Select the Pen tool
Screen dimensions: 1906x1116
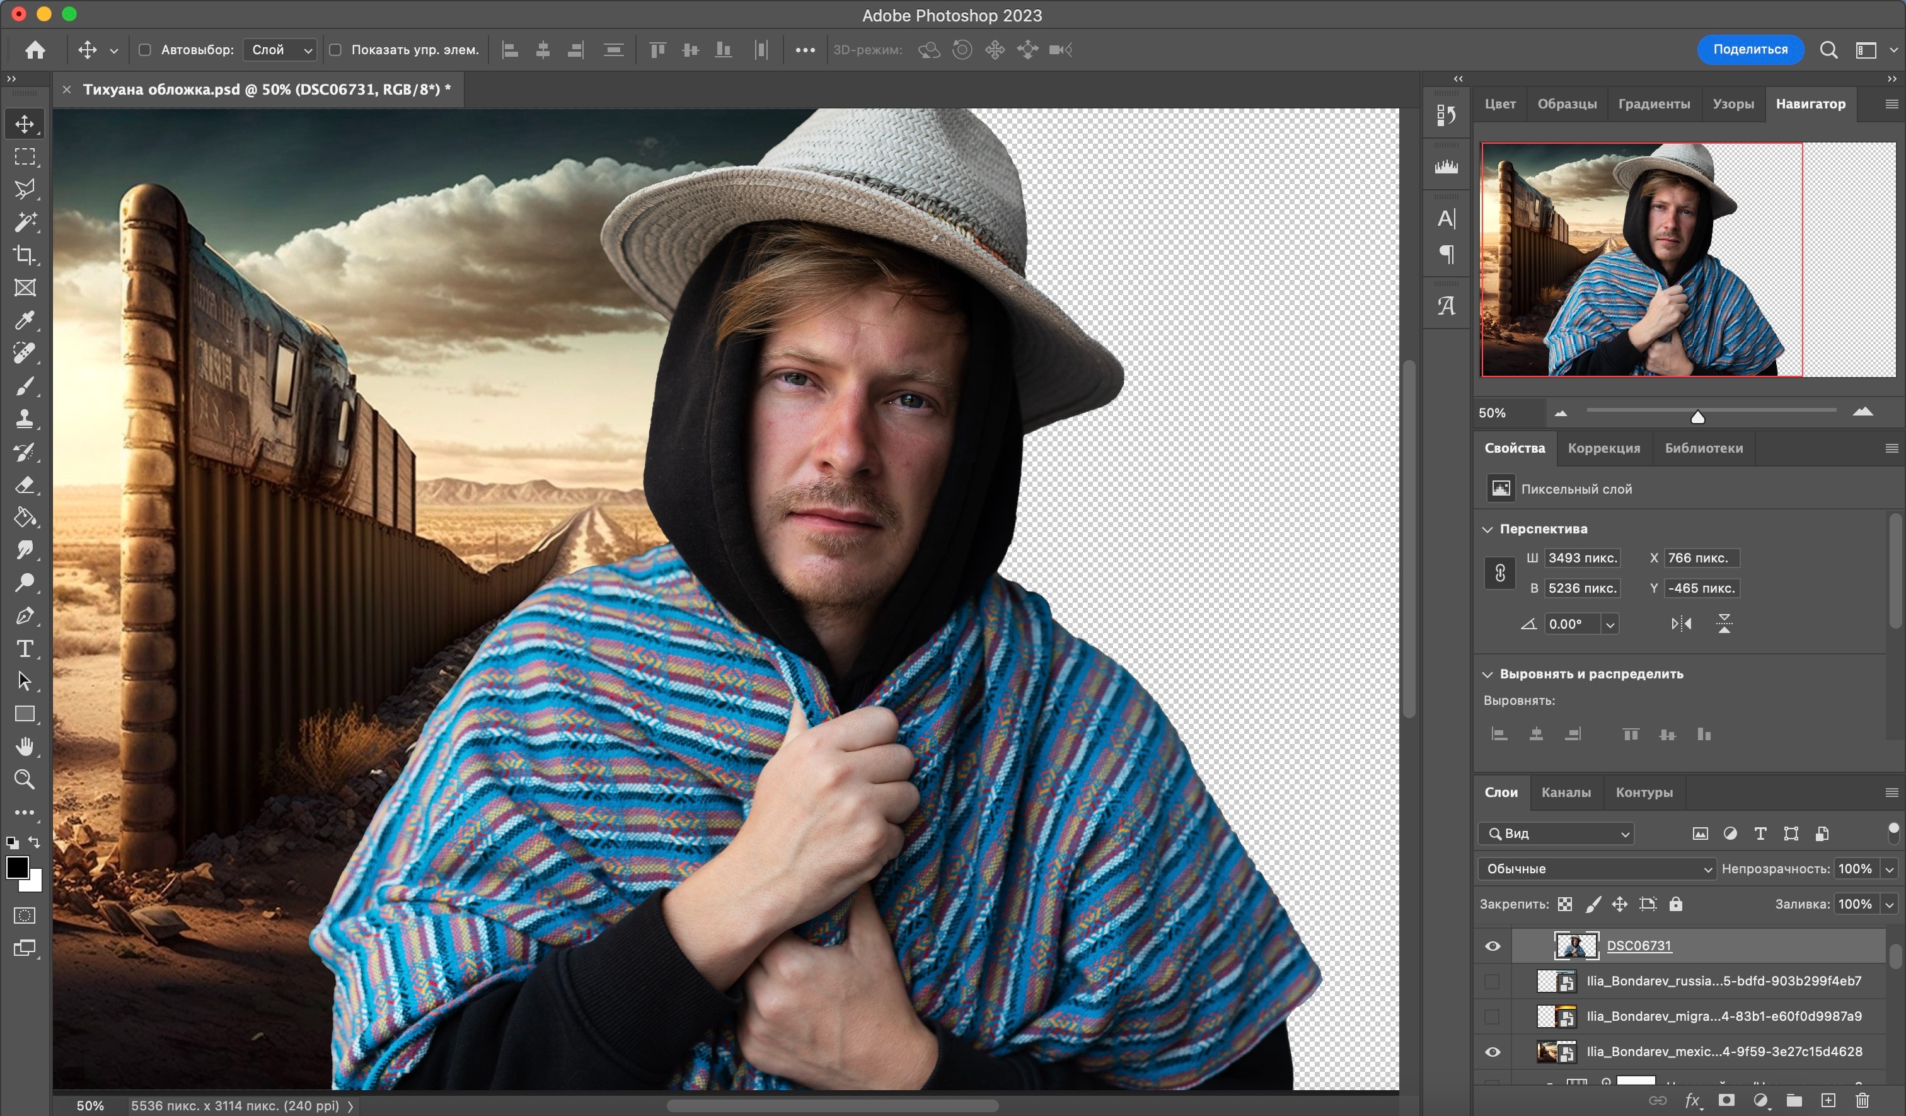point(24,616)
